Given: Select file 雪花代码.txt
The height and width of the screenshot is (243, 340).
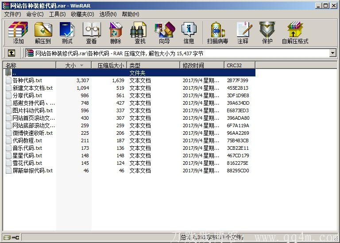Looking at the screenshot, I should tap(27, 163).
